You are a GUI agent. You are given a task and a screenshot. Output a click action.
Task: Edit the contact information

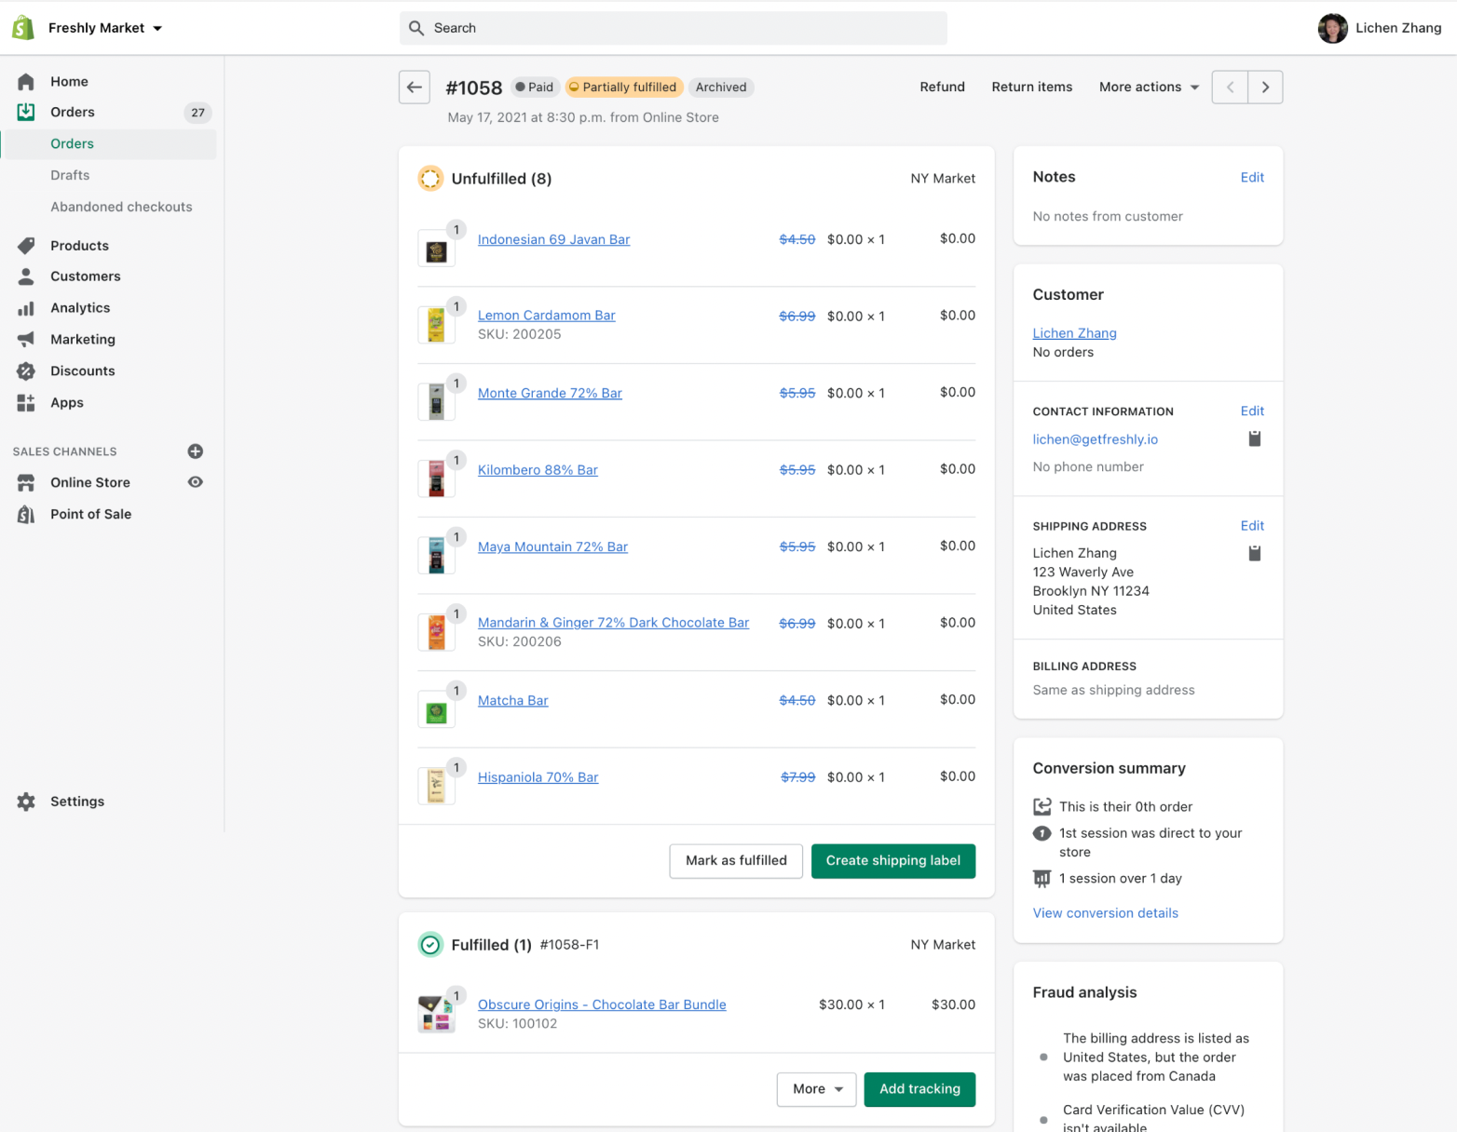tap(1252, 411)
